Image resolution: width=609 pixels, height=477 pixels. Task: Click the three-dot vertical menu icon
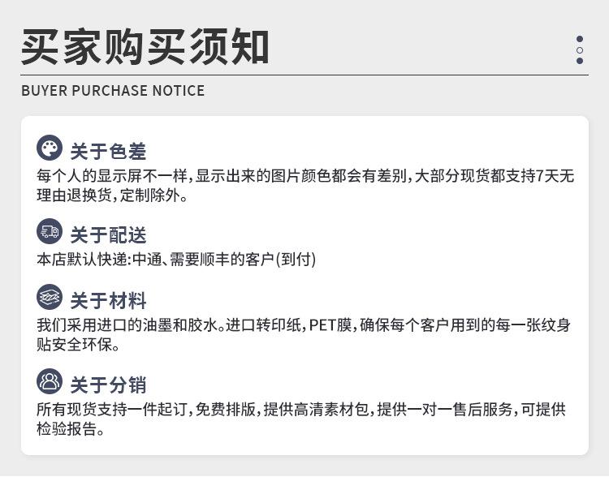click(580, 50)
